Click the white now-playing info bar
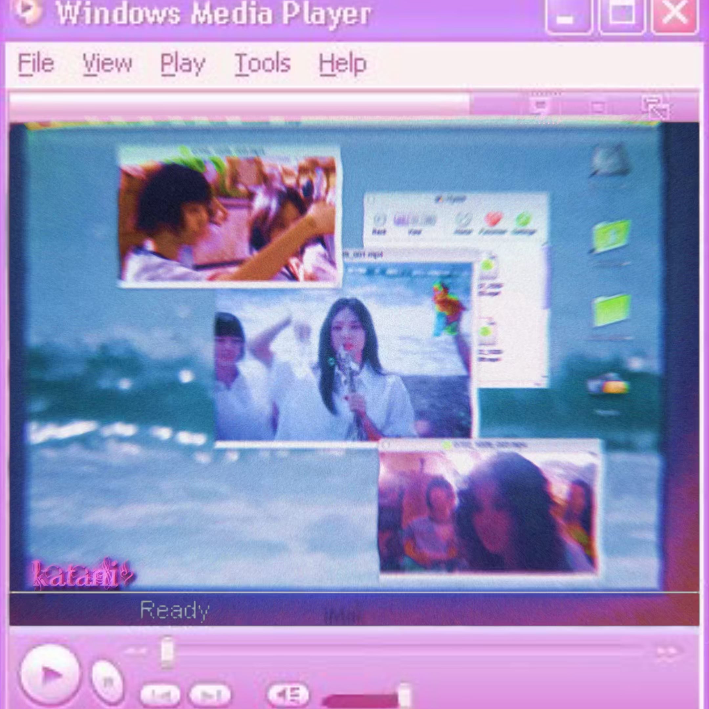This screenshot has height=709, width=709. click(239, 103)
